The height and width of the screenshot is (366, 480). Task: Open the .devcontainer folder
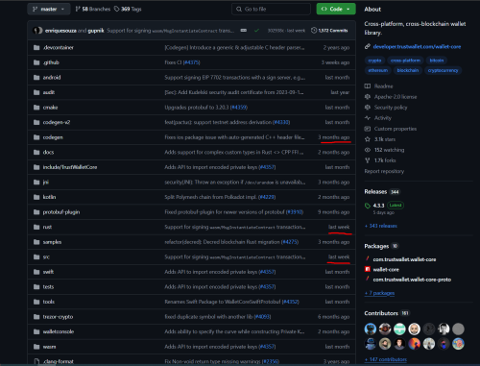tap(59, 47)
